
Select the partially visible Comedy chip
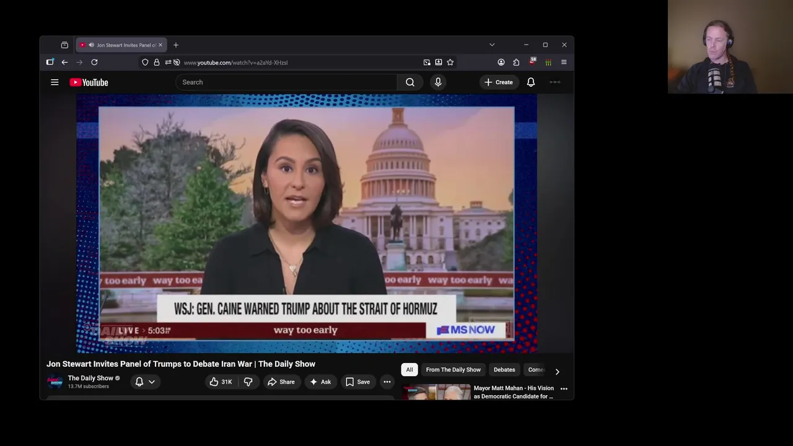coord(536,370)
